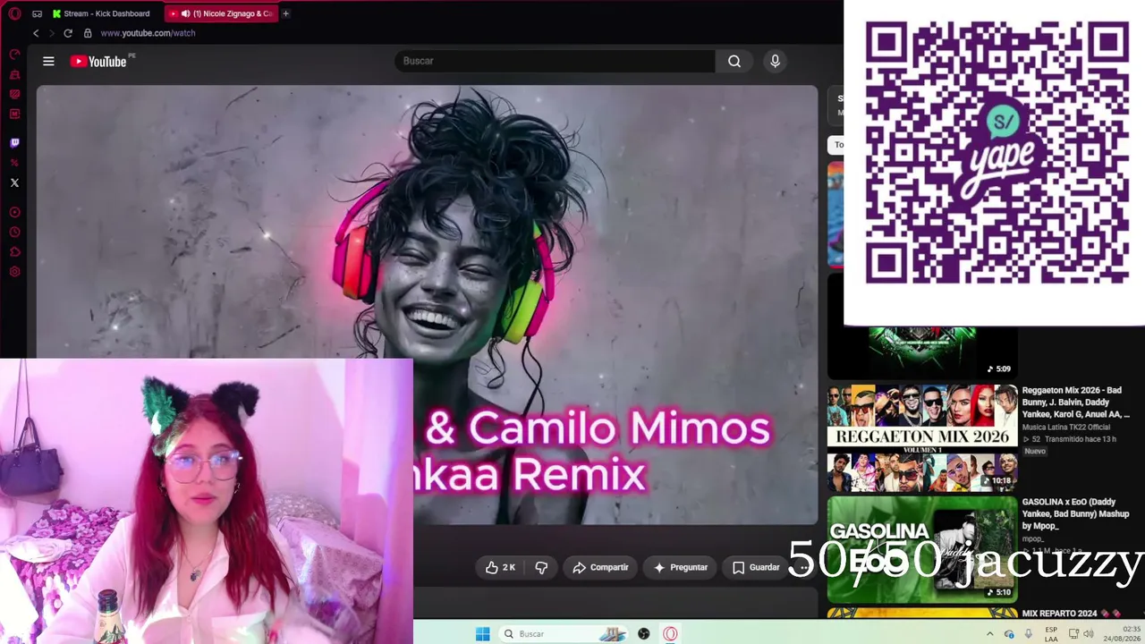
Task: Like the video with 2 K likes
Action: pos(500,567)
